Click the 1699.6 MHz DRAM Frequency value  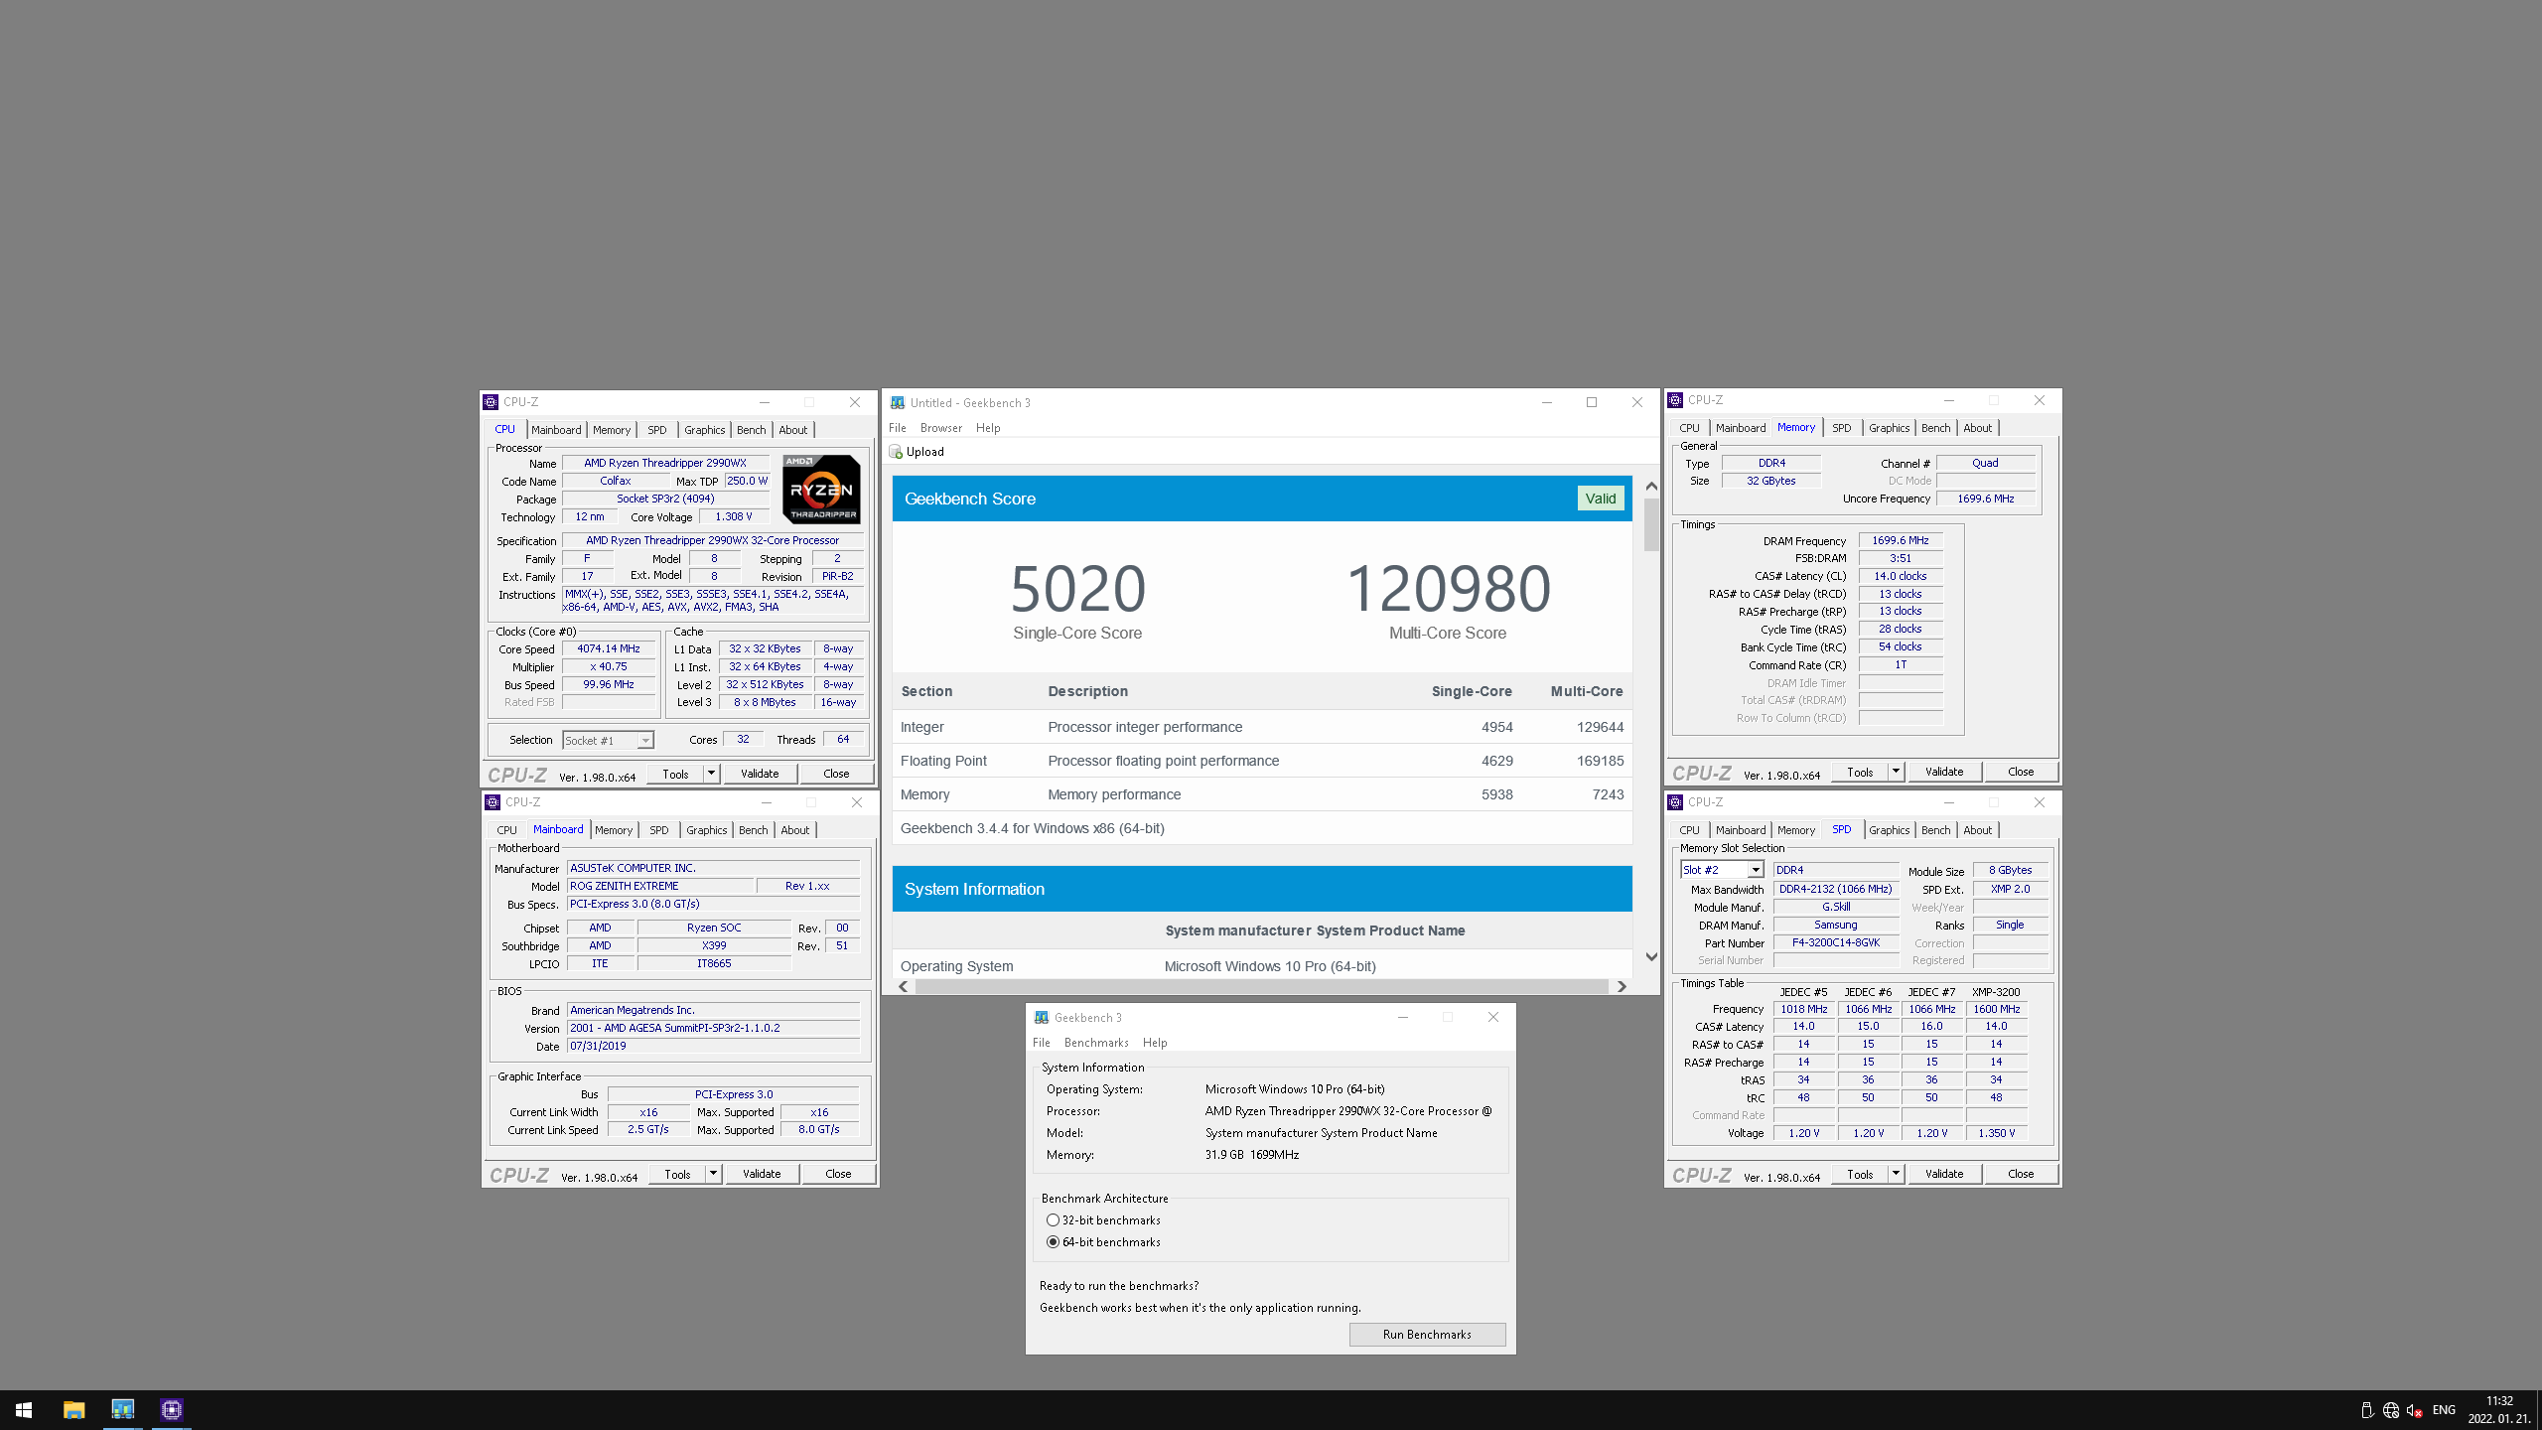(1901, 541)
